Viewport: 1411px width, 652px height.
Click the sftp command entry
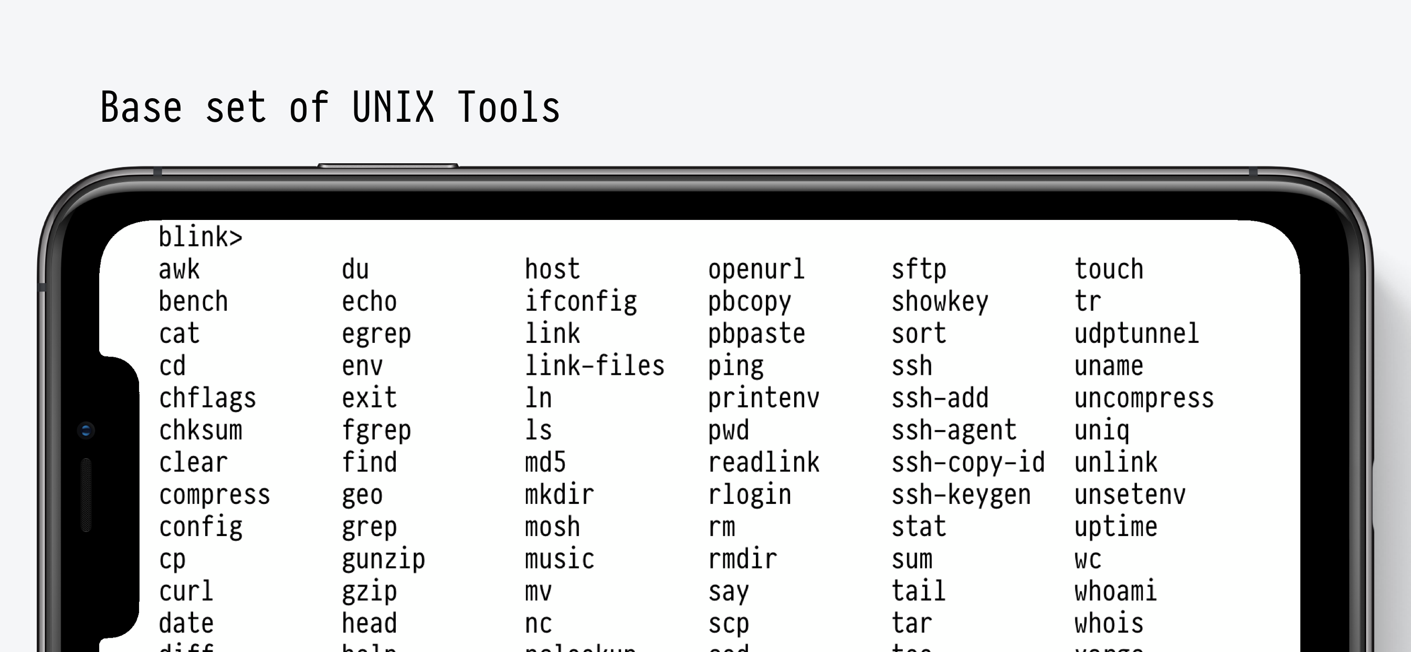(919, 268)
